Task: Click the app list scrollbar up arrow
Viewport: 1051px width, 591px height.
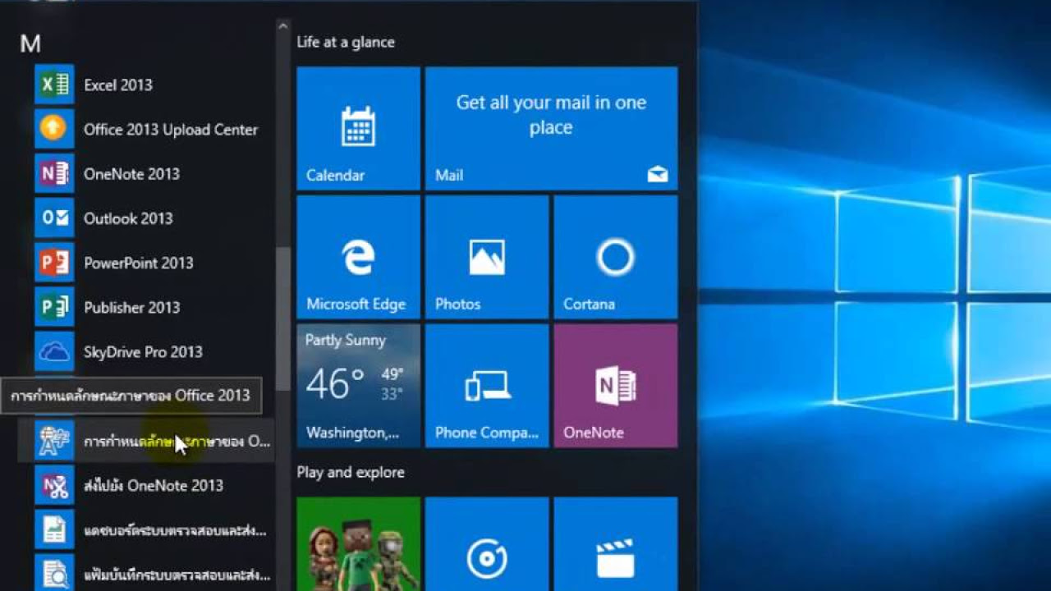Action: 282,26
